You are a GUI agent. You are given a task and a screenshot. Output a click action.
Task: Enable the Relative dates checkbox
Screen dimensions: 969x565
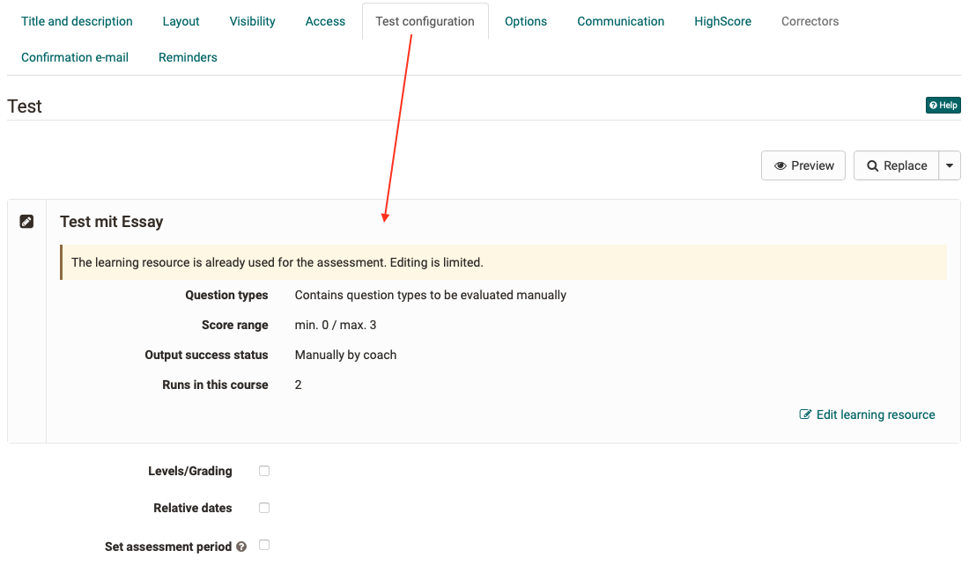tap(263, 508)
